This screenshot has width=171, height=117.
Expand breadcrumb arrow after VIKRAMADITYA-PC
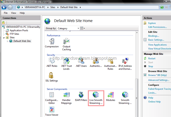pos(48,7)
